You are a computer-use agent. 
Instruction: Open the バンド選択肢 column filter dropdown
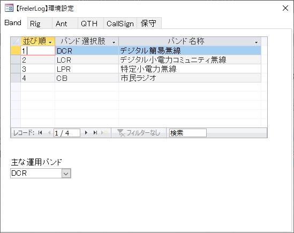pos(114,43)
